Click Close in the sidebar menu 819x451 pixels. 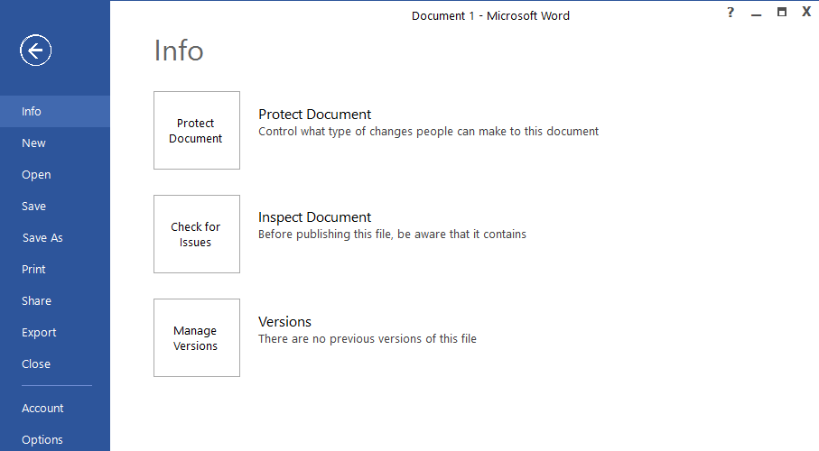36,364
